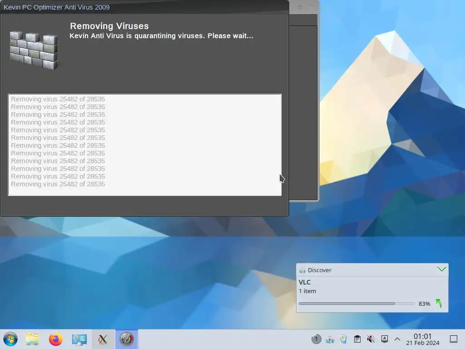Image resolution: width=465 pixels, height=349 pixels.
Task: Click 'Kevin Anti Virus is quarantining viruses' text
Action: (x=161, y=36)
